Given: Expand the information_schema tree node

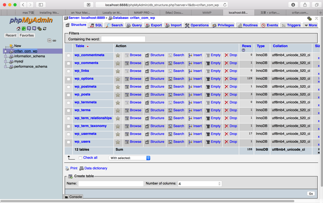Looking at the screenshot, I should tap(5, 56).
